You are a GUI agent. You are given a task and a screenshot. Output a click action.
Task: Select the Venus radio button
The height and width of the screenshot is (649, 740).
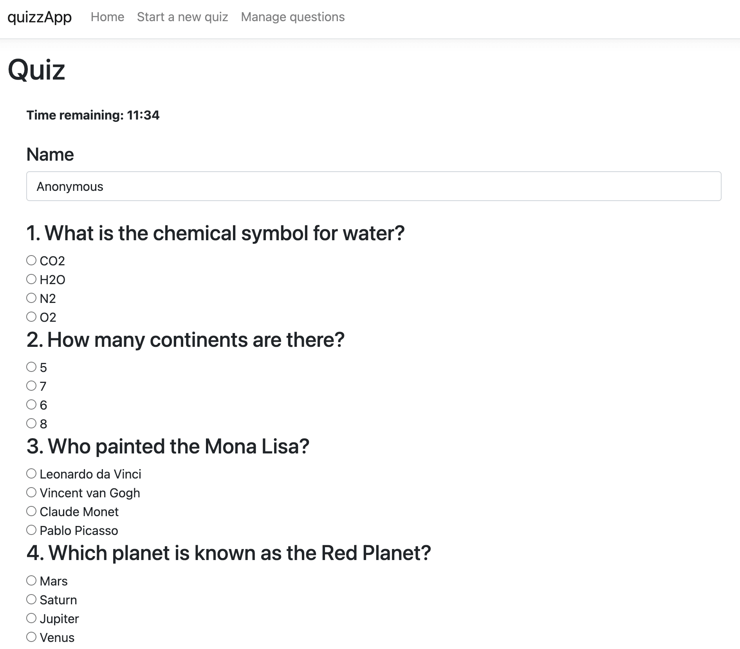click(x=31, y=637)
